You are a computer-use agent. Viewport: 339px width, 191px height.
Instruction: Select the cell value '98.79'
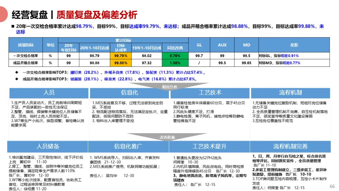coord(94,56)
